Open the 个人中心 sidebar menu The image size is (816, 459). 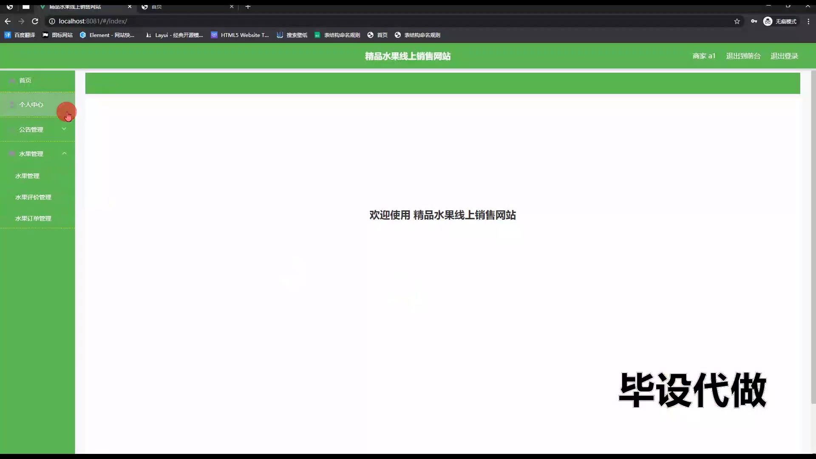(x=31, y=105)
